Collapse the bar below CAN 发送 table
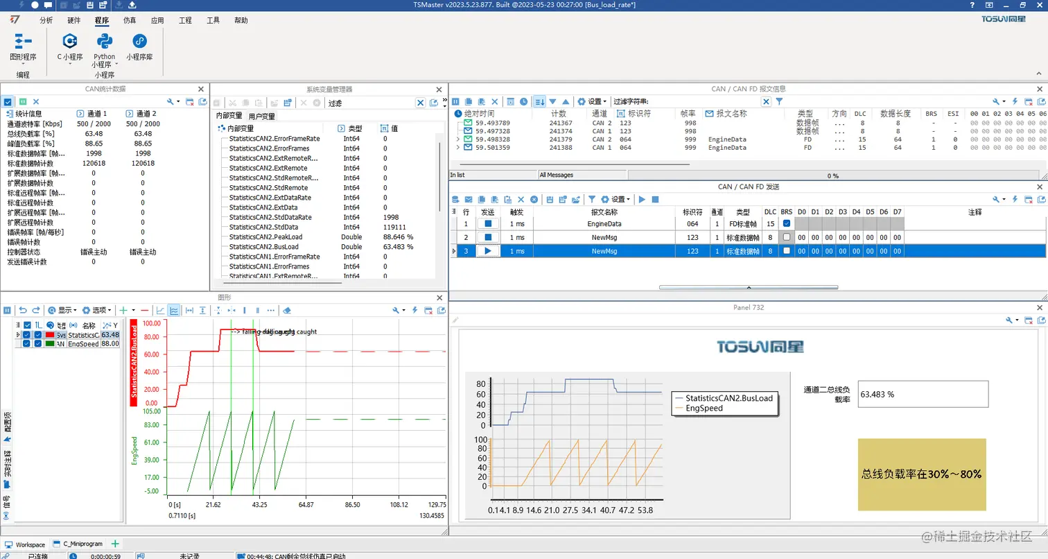Screen dimensions: 1048x559 749,287
